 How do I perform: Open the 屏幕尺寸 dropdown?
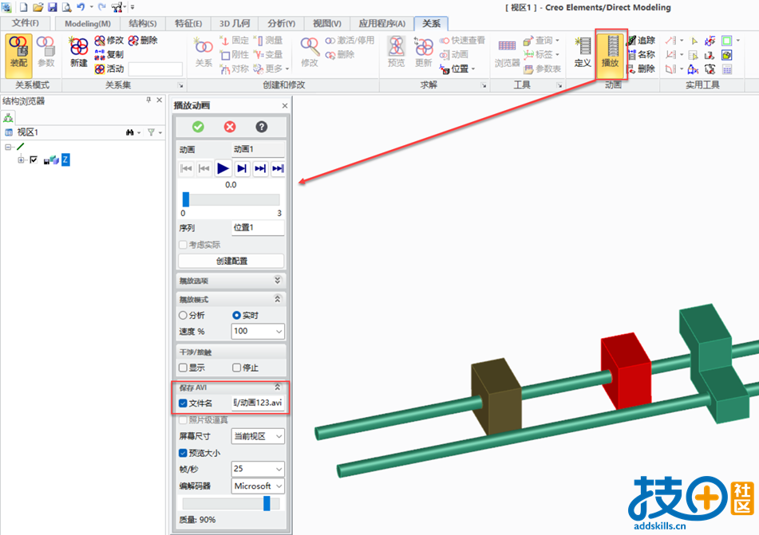coord(279,436)
